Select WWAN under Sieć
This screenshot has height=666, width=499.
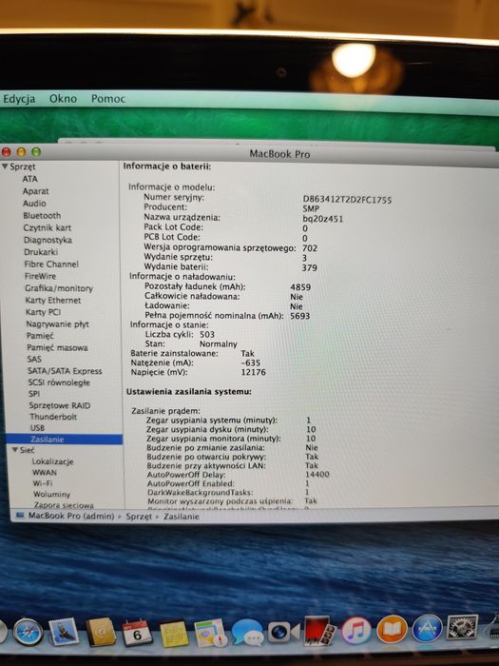coord(45,473)
